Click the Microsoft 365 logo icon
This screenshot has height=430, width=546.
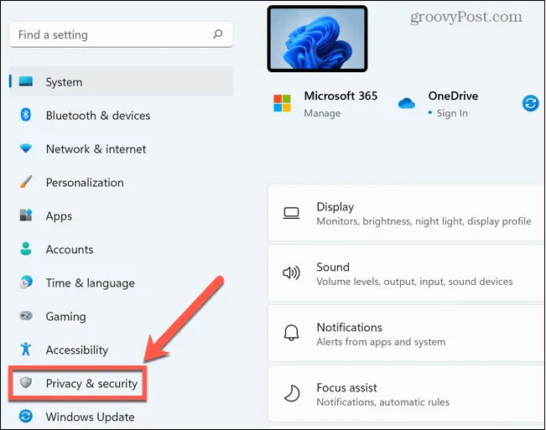(282, 103)
